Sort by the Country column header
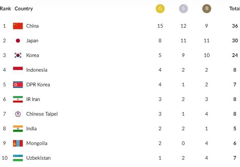The height and width of the screenshot is (167, 240). pyautogui.click(x=24, y=9)
